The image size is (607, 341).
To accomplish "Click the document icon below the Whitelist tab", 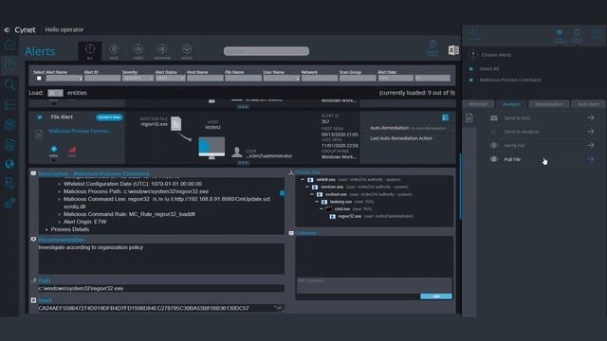I will pyautogui.click(x=469, y=117).
